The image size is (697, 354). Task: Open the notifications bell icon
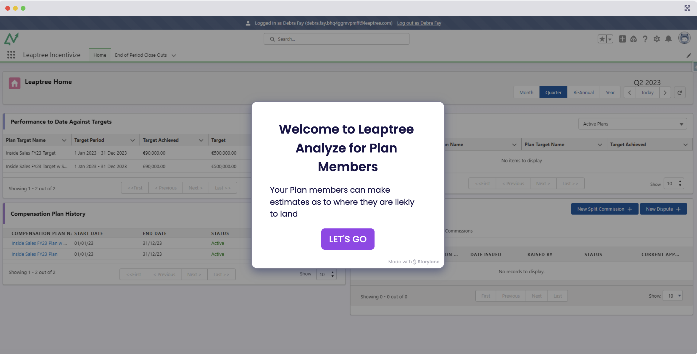point(668,39)
